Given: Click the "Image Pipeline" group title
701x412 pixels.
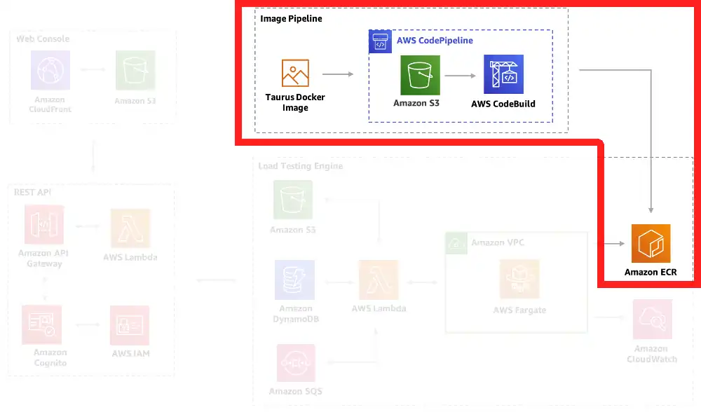Looking at the screenshot, I should 291,19.
